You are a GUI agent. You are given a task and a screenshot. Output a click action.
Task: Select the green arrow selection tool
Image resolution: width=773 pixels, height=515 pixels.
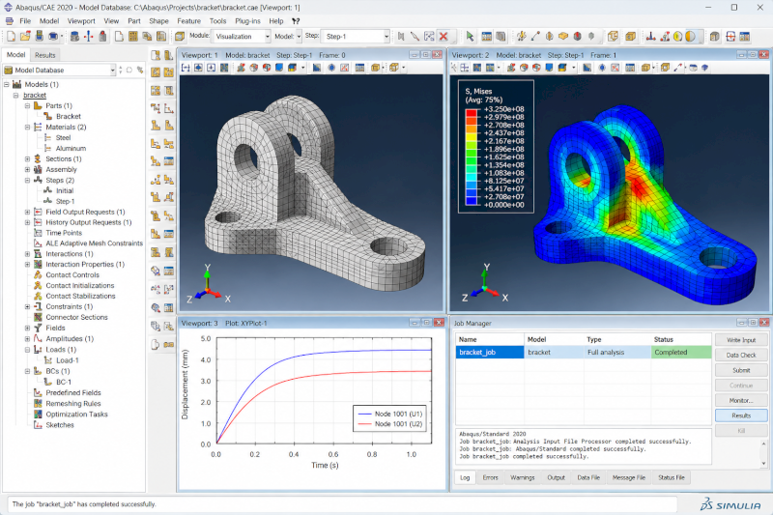pyautogui.click(x=470, y=36)
